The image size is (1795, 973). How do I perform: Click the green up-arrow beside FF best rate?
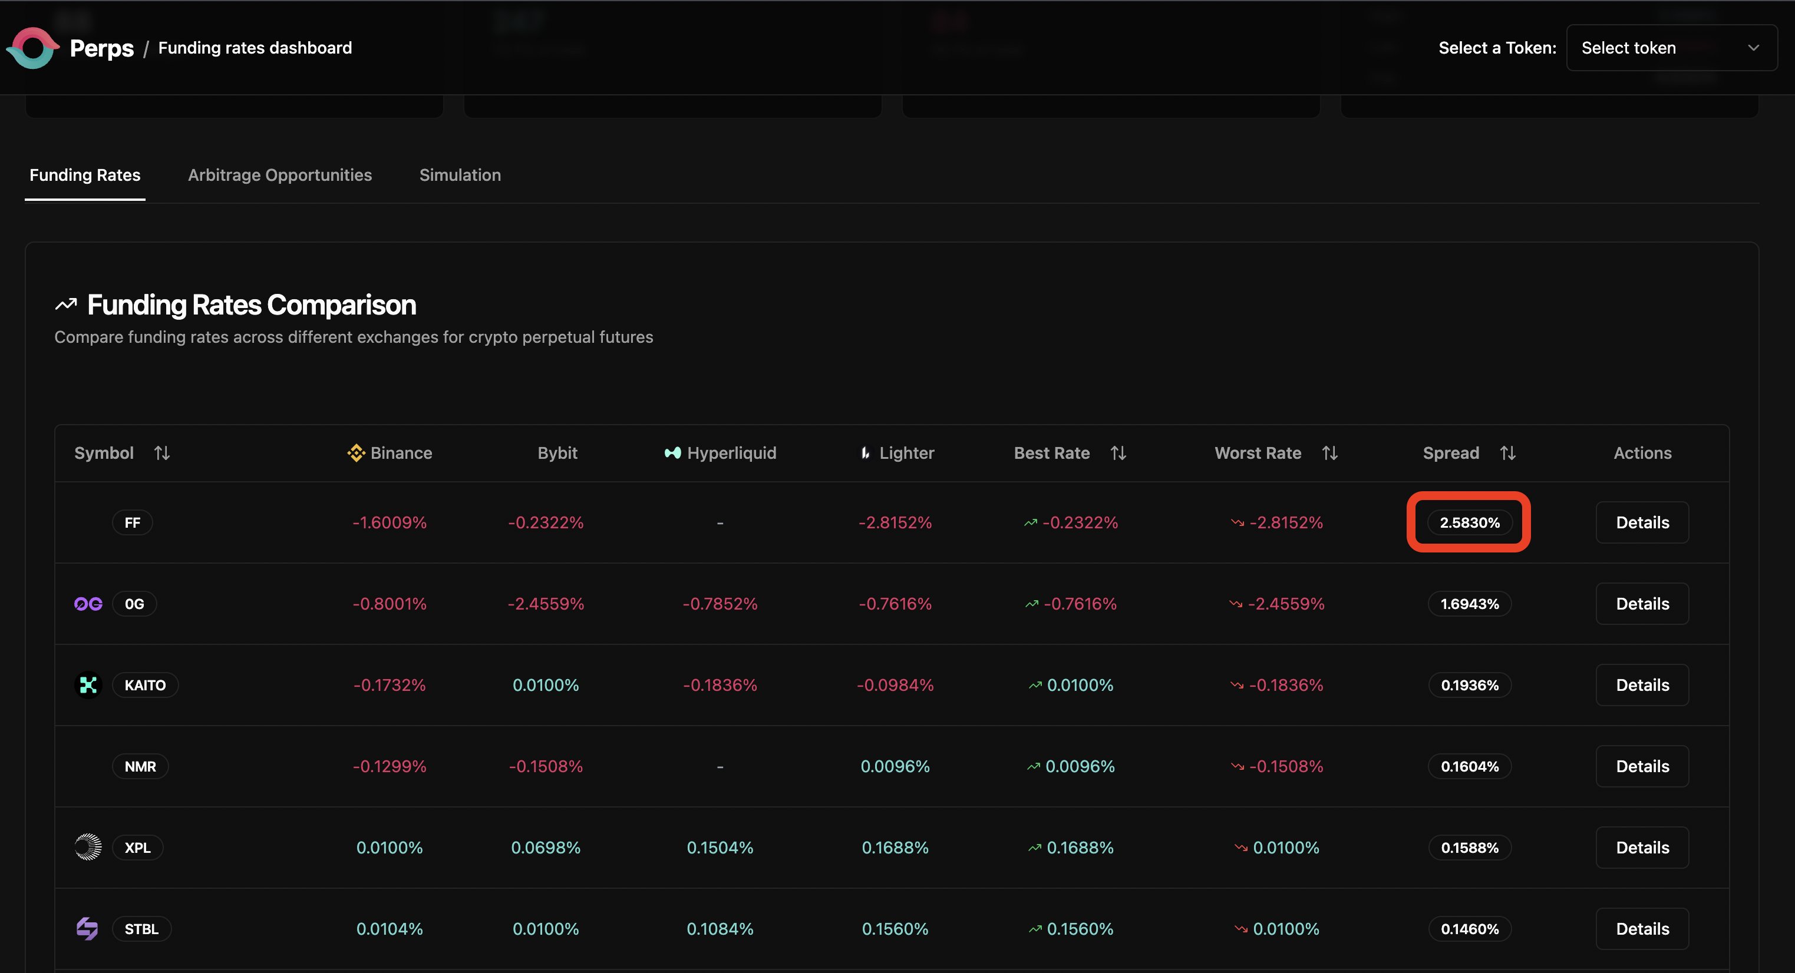pos(1031,522)
